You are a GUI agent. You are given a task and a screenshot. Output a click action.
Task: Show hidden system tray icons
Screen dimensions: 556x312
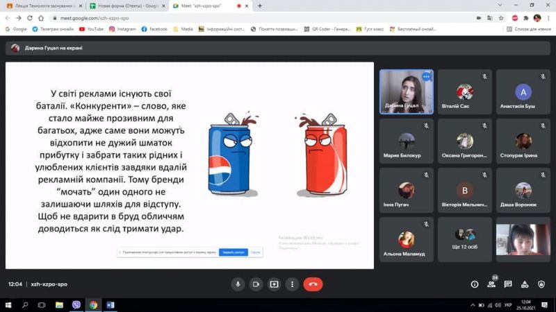[473, 305]
